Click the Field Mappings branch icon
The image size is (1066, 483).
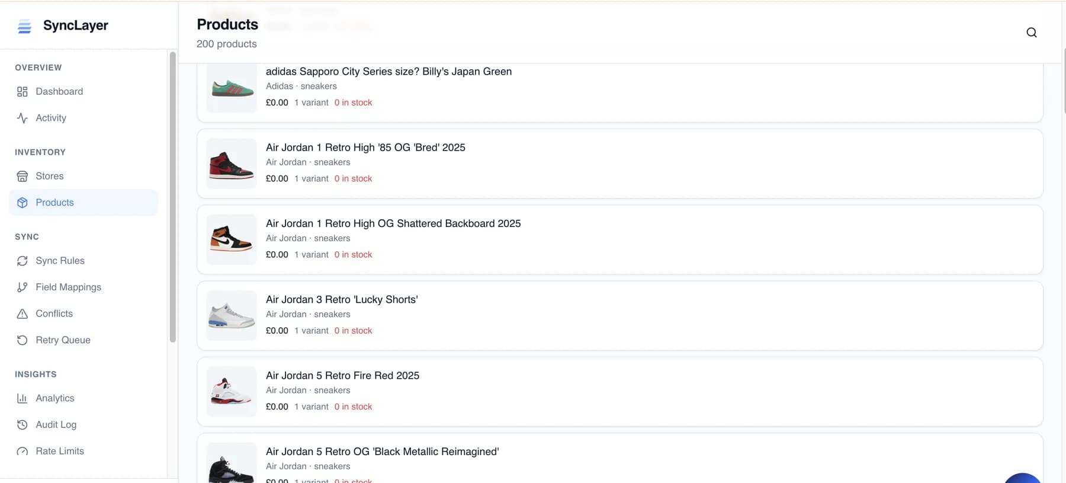[x=23, y=287]
